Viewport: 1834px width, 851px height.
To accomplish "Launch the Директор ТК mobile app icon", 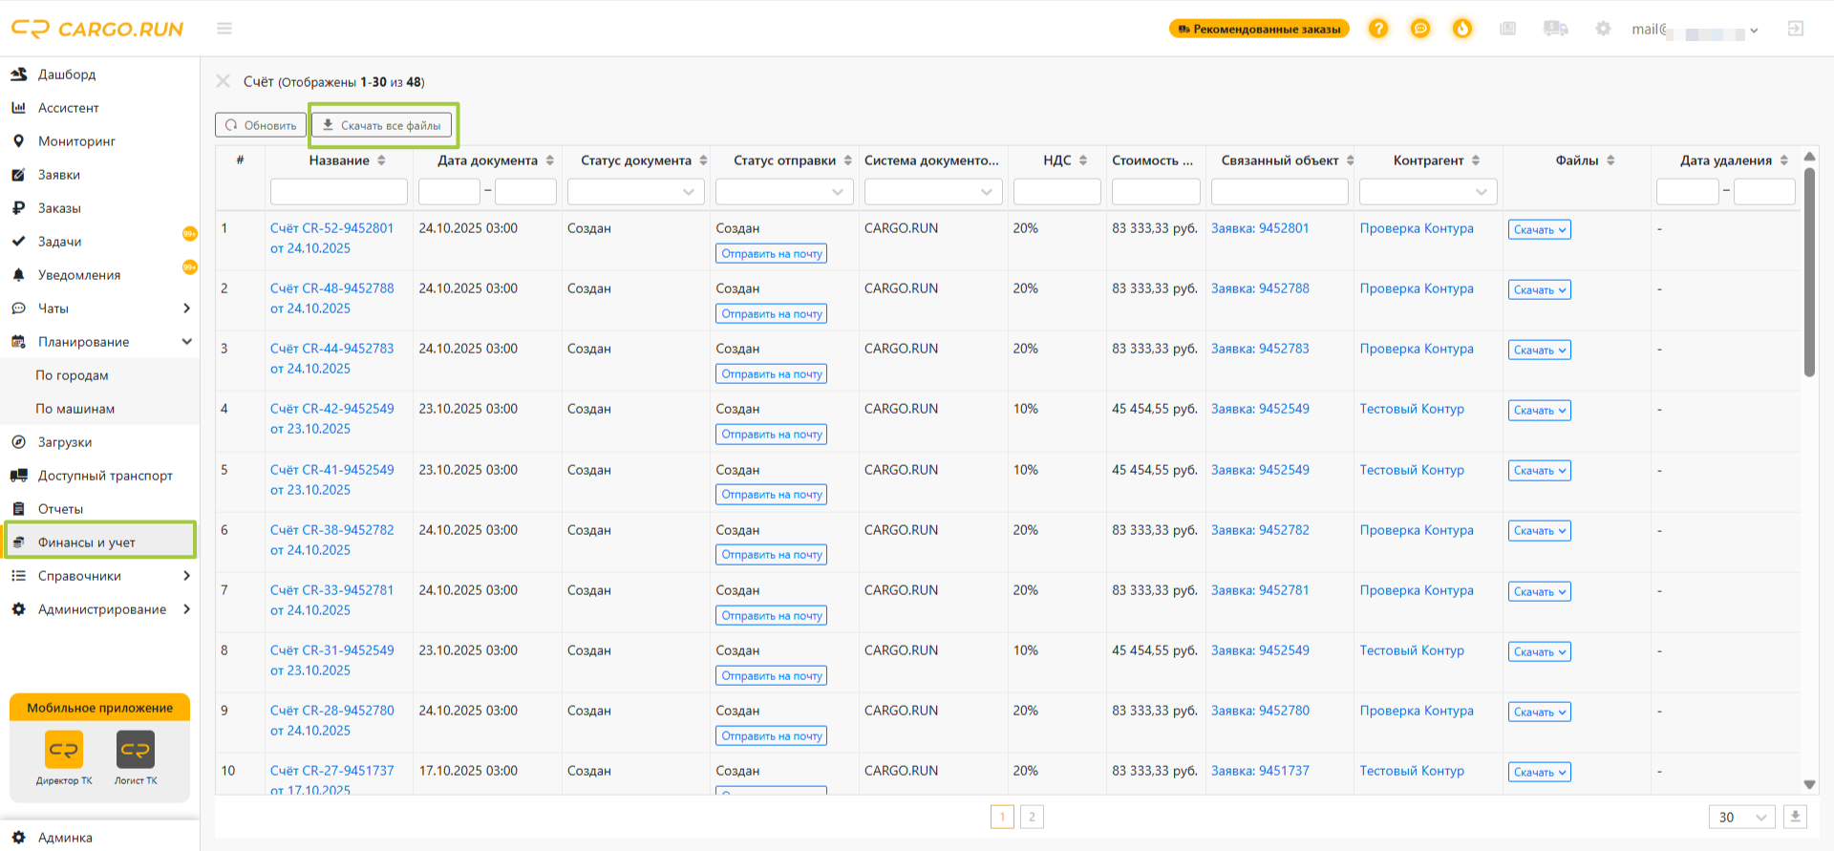I will pyautogui.click(x=64, y=750).
